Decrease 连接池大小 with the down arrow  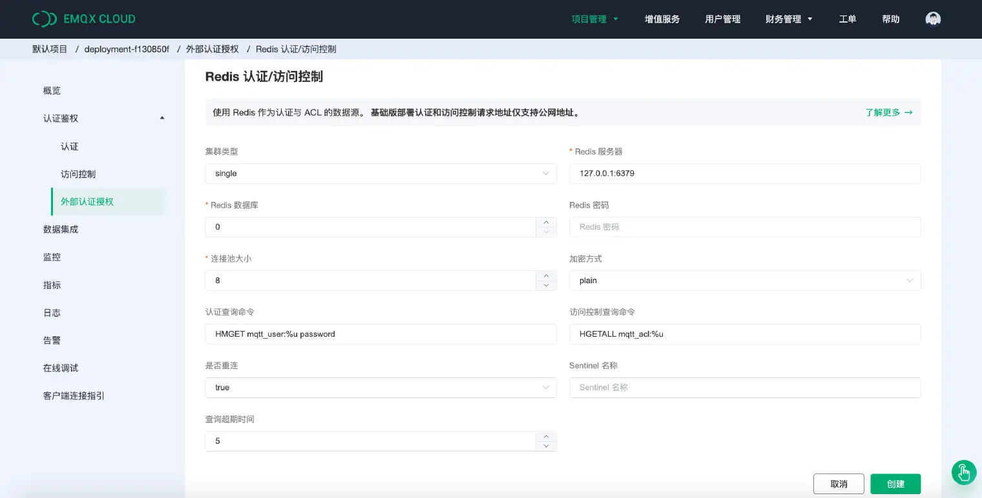click(x=546, y=285)
